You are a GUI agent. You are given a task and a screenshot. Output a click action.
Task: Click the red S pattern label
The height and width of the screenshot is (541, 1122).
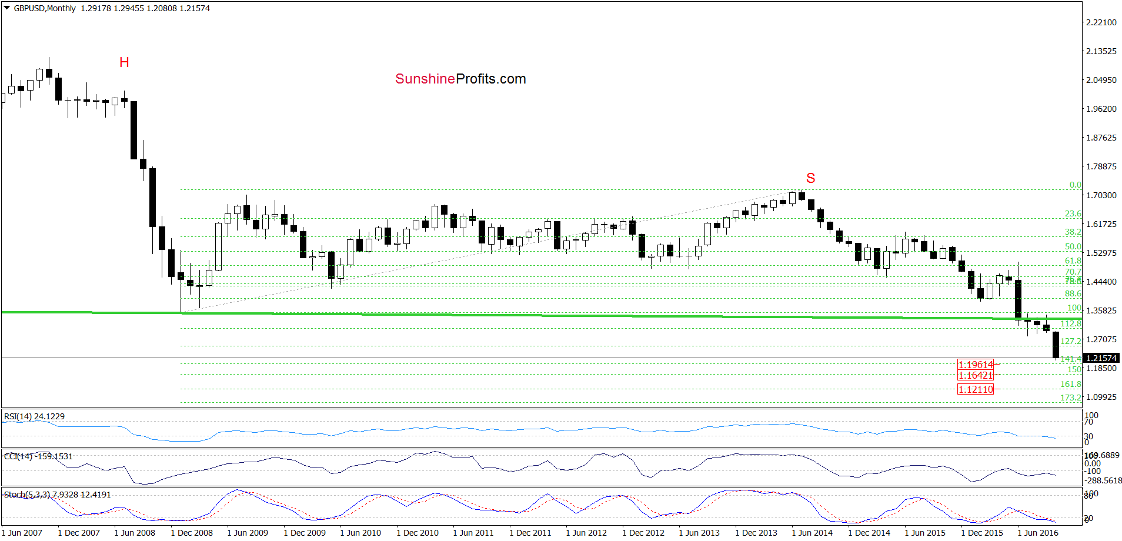point(811,178)
